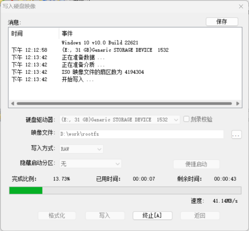Toggle the 刻录校验 checkbox
This screenshot has width=249, height=231.
tap(186, 119)
